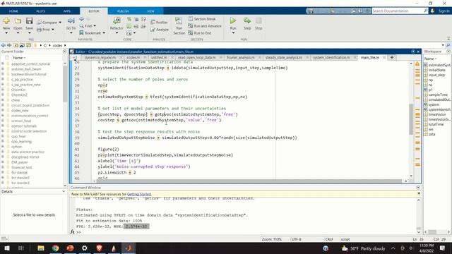Insert comment with the percent icon

pos(129,19)
